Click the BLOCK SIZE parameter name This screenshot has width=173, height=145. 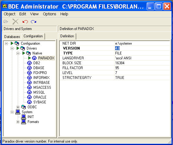coord(72,63)
